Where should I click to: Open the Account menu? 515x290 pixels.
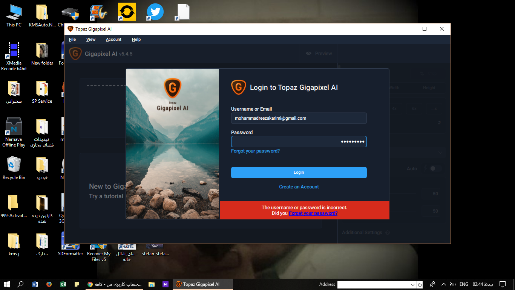coord(113,39)
